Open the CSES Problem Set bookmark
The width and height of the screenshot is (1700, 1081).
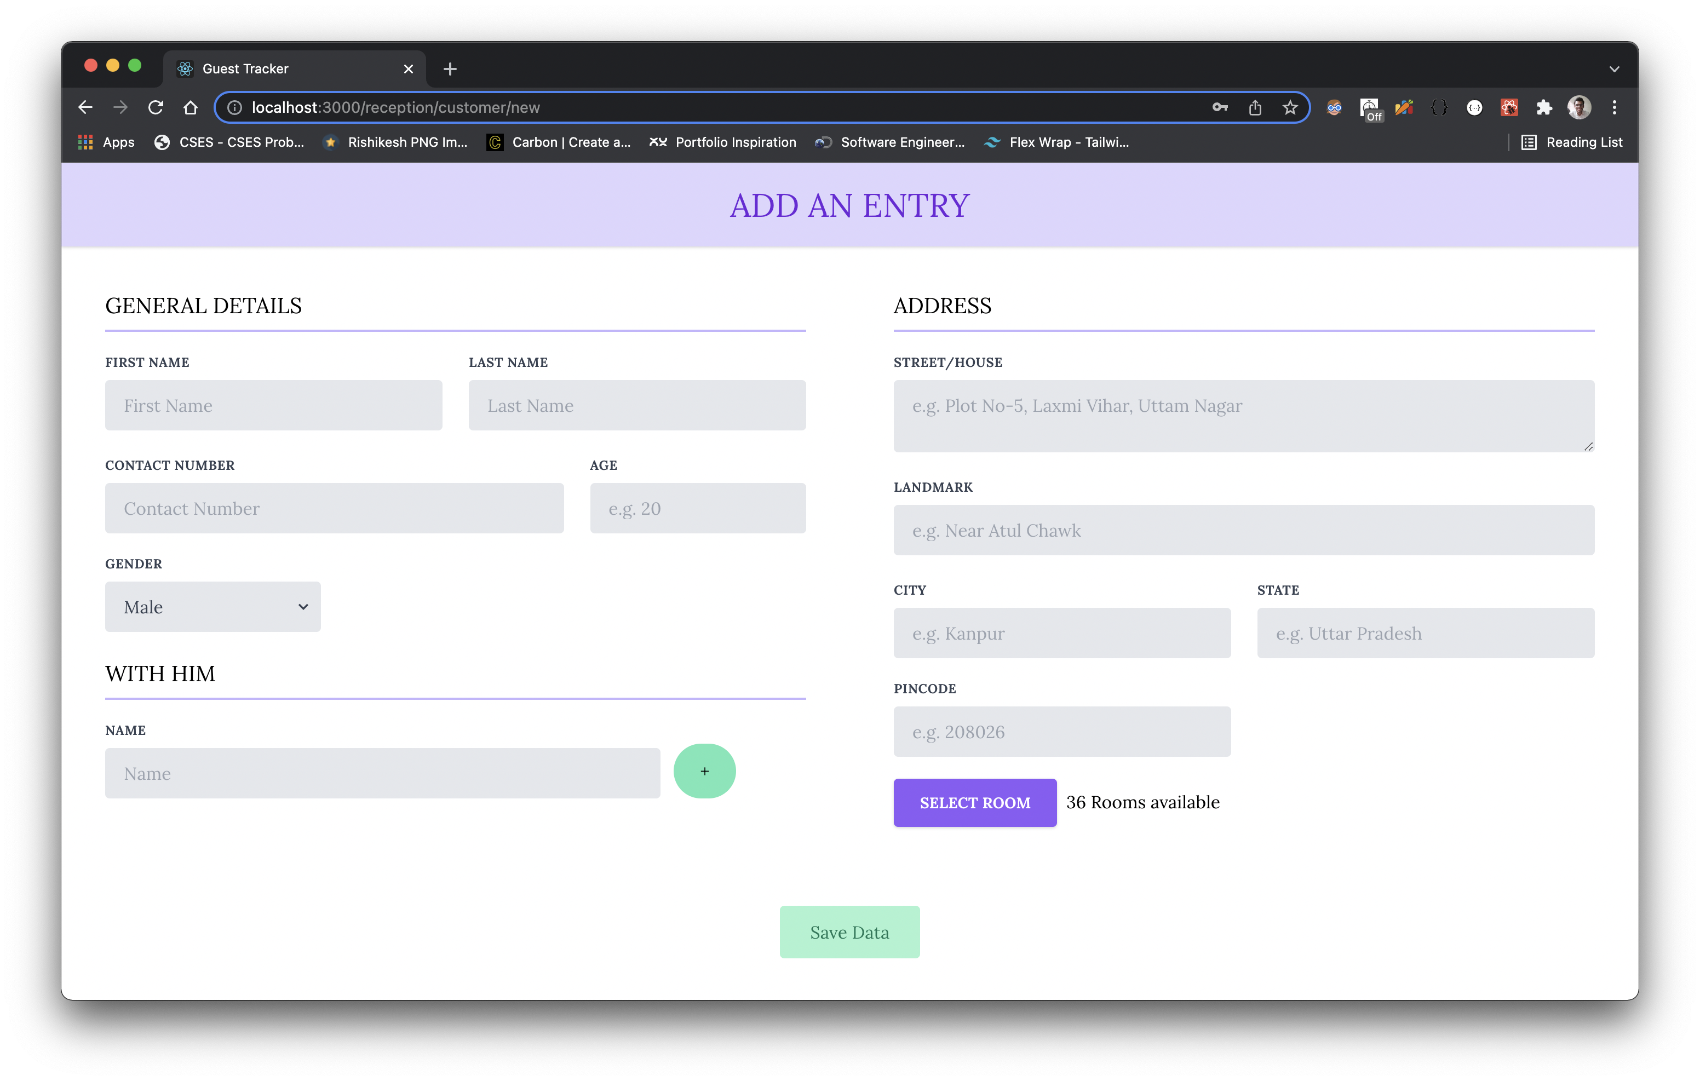point(229,142)
